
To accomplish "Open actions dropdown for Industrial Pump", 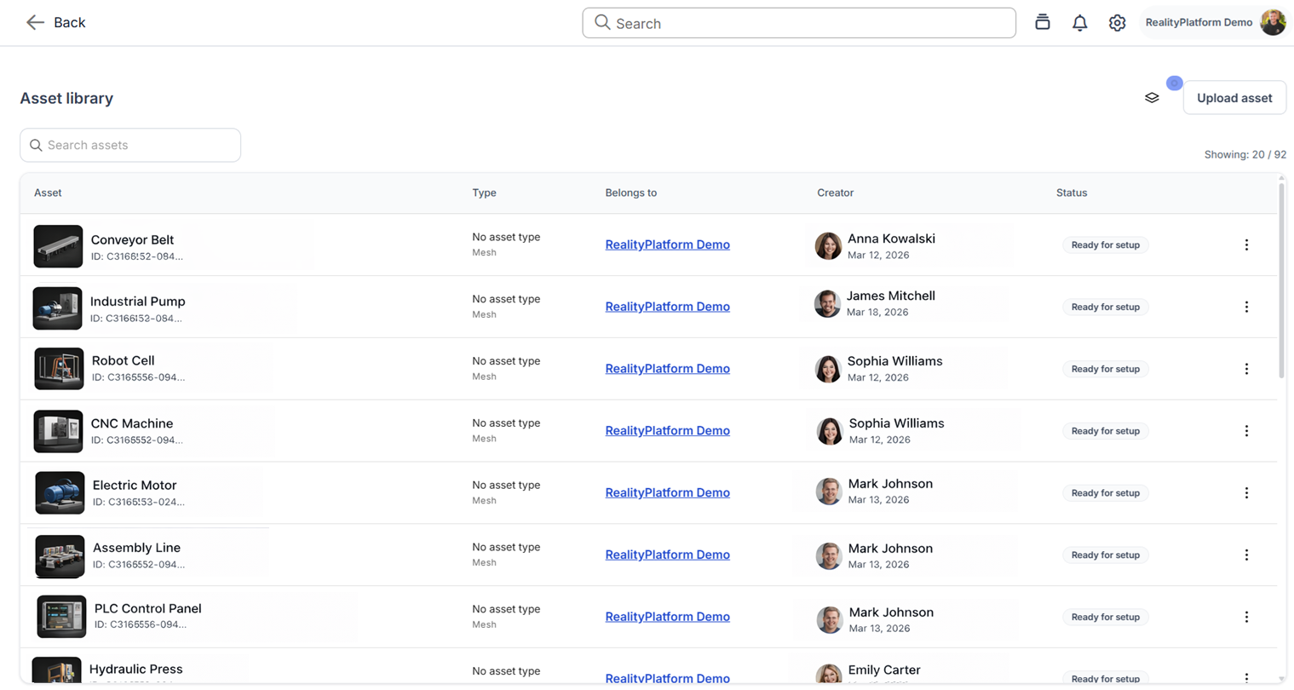I will 1245,307.
